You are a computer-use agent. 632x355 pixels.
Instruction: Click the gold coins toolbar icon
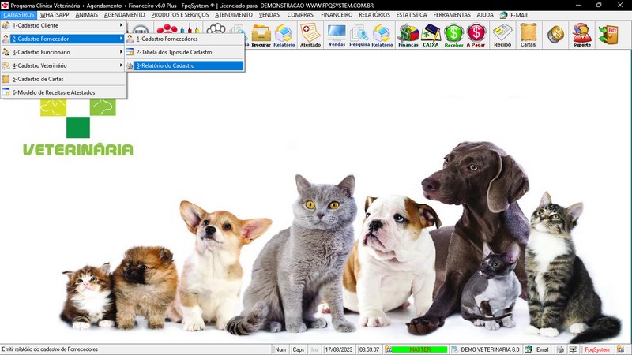(x=555, y=34)
